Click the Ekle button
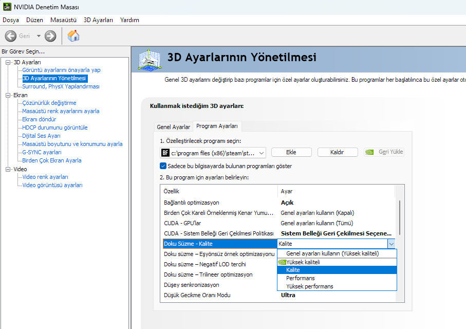The height and width of the screenshot is (329, 466). 291,152
